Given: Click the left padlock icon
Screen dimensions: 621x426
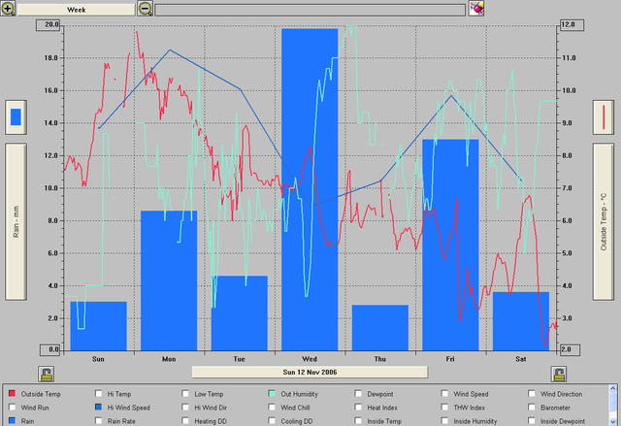Looking at the screenshot, I should pos(46,374).
